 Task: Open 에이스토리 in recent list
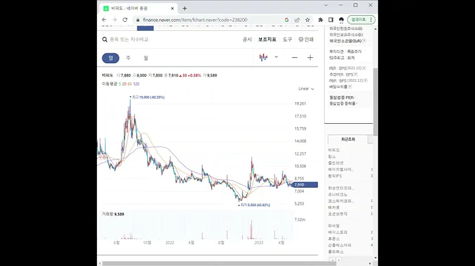coord(338,232)
